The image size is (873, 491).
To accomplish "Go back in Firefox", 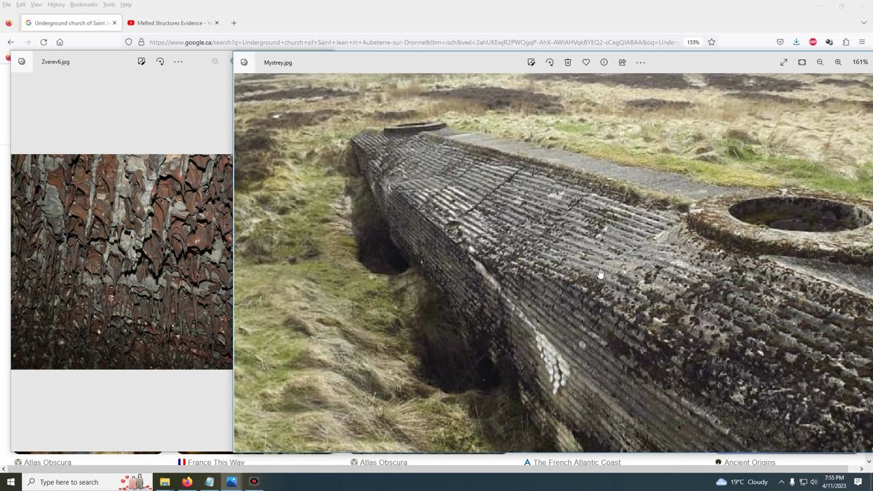I will coord(11,42).
